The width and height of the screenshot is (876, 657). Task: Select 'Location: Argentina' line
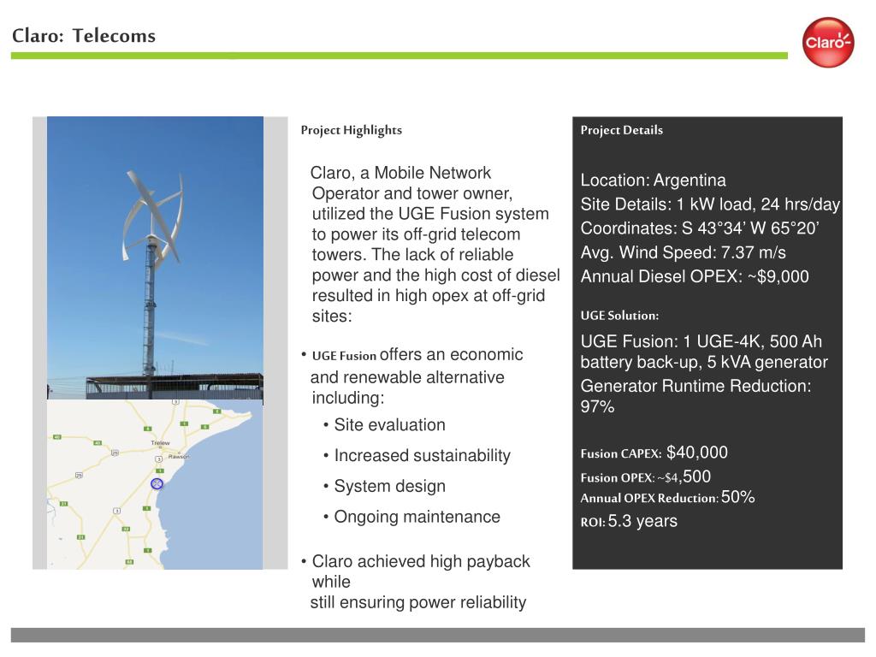653,180
